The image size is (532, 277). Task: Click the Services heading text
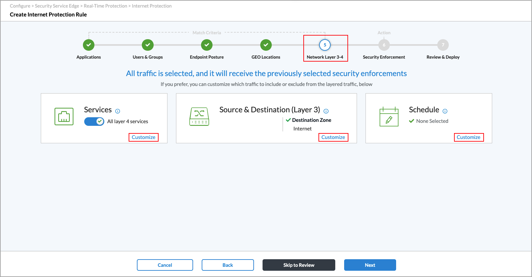98,110
